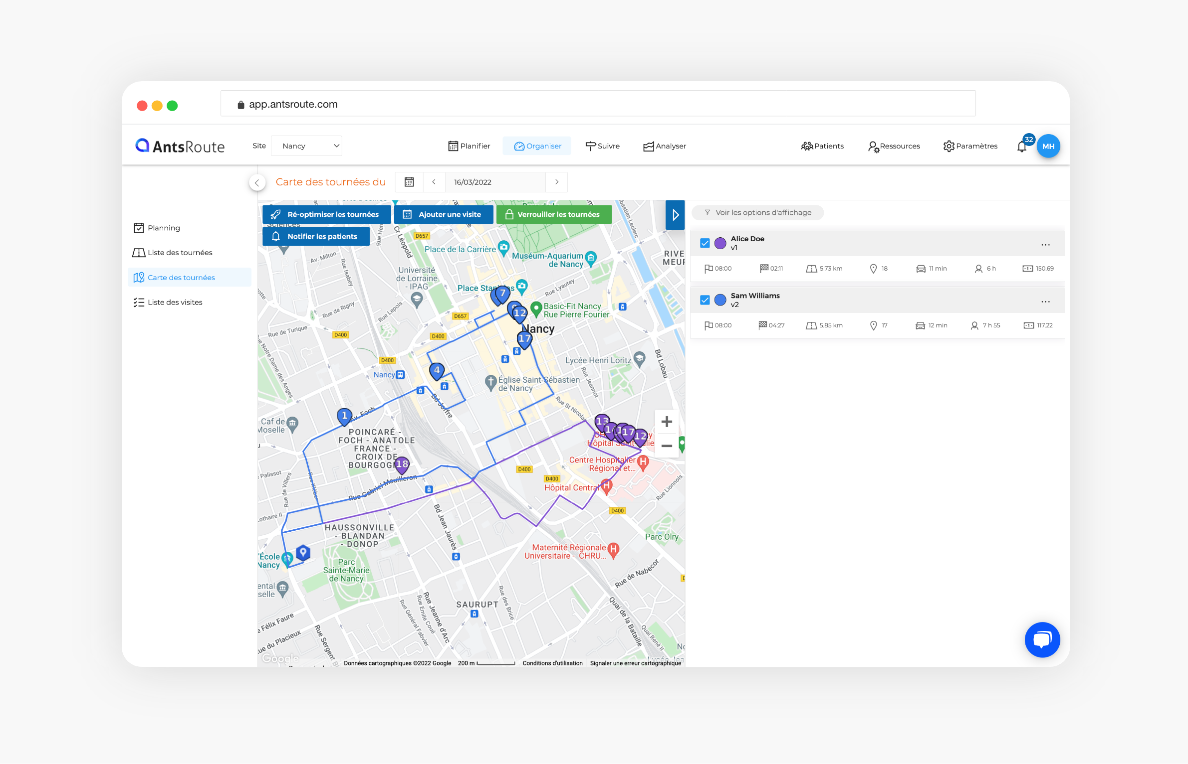This screenshot has height=764, width=1188.
Task: Go to Patients section
Action: pos(822,146)
